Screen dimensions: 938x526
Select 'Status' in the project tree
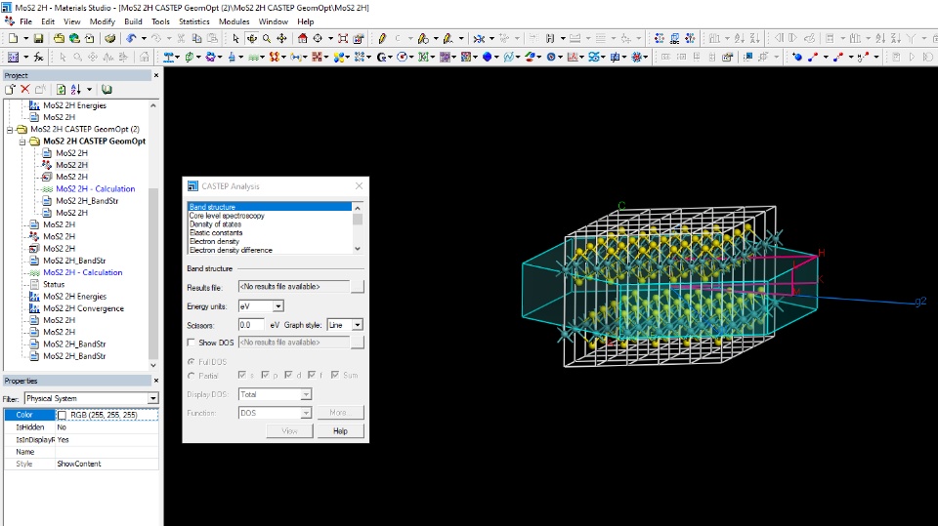pyautogui.click(x=53, y=285)
